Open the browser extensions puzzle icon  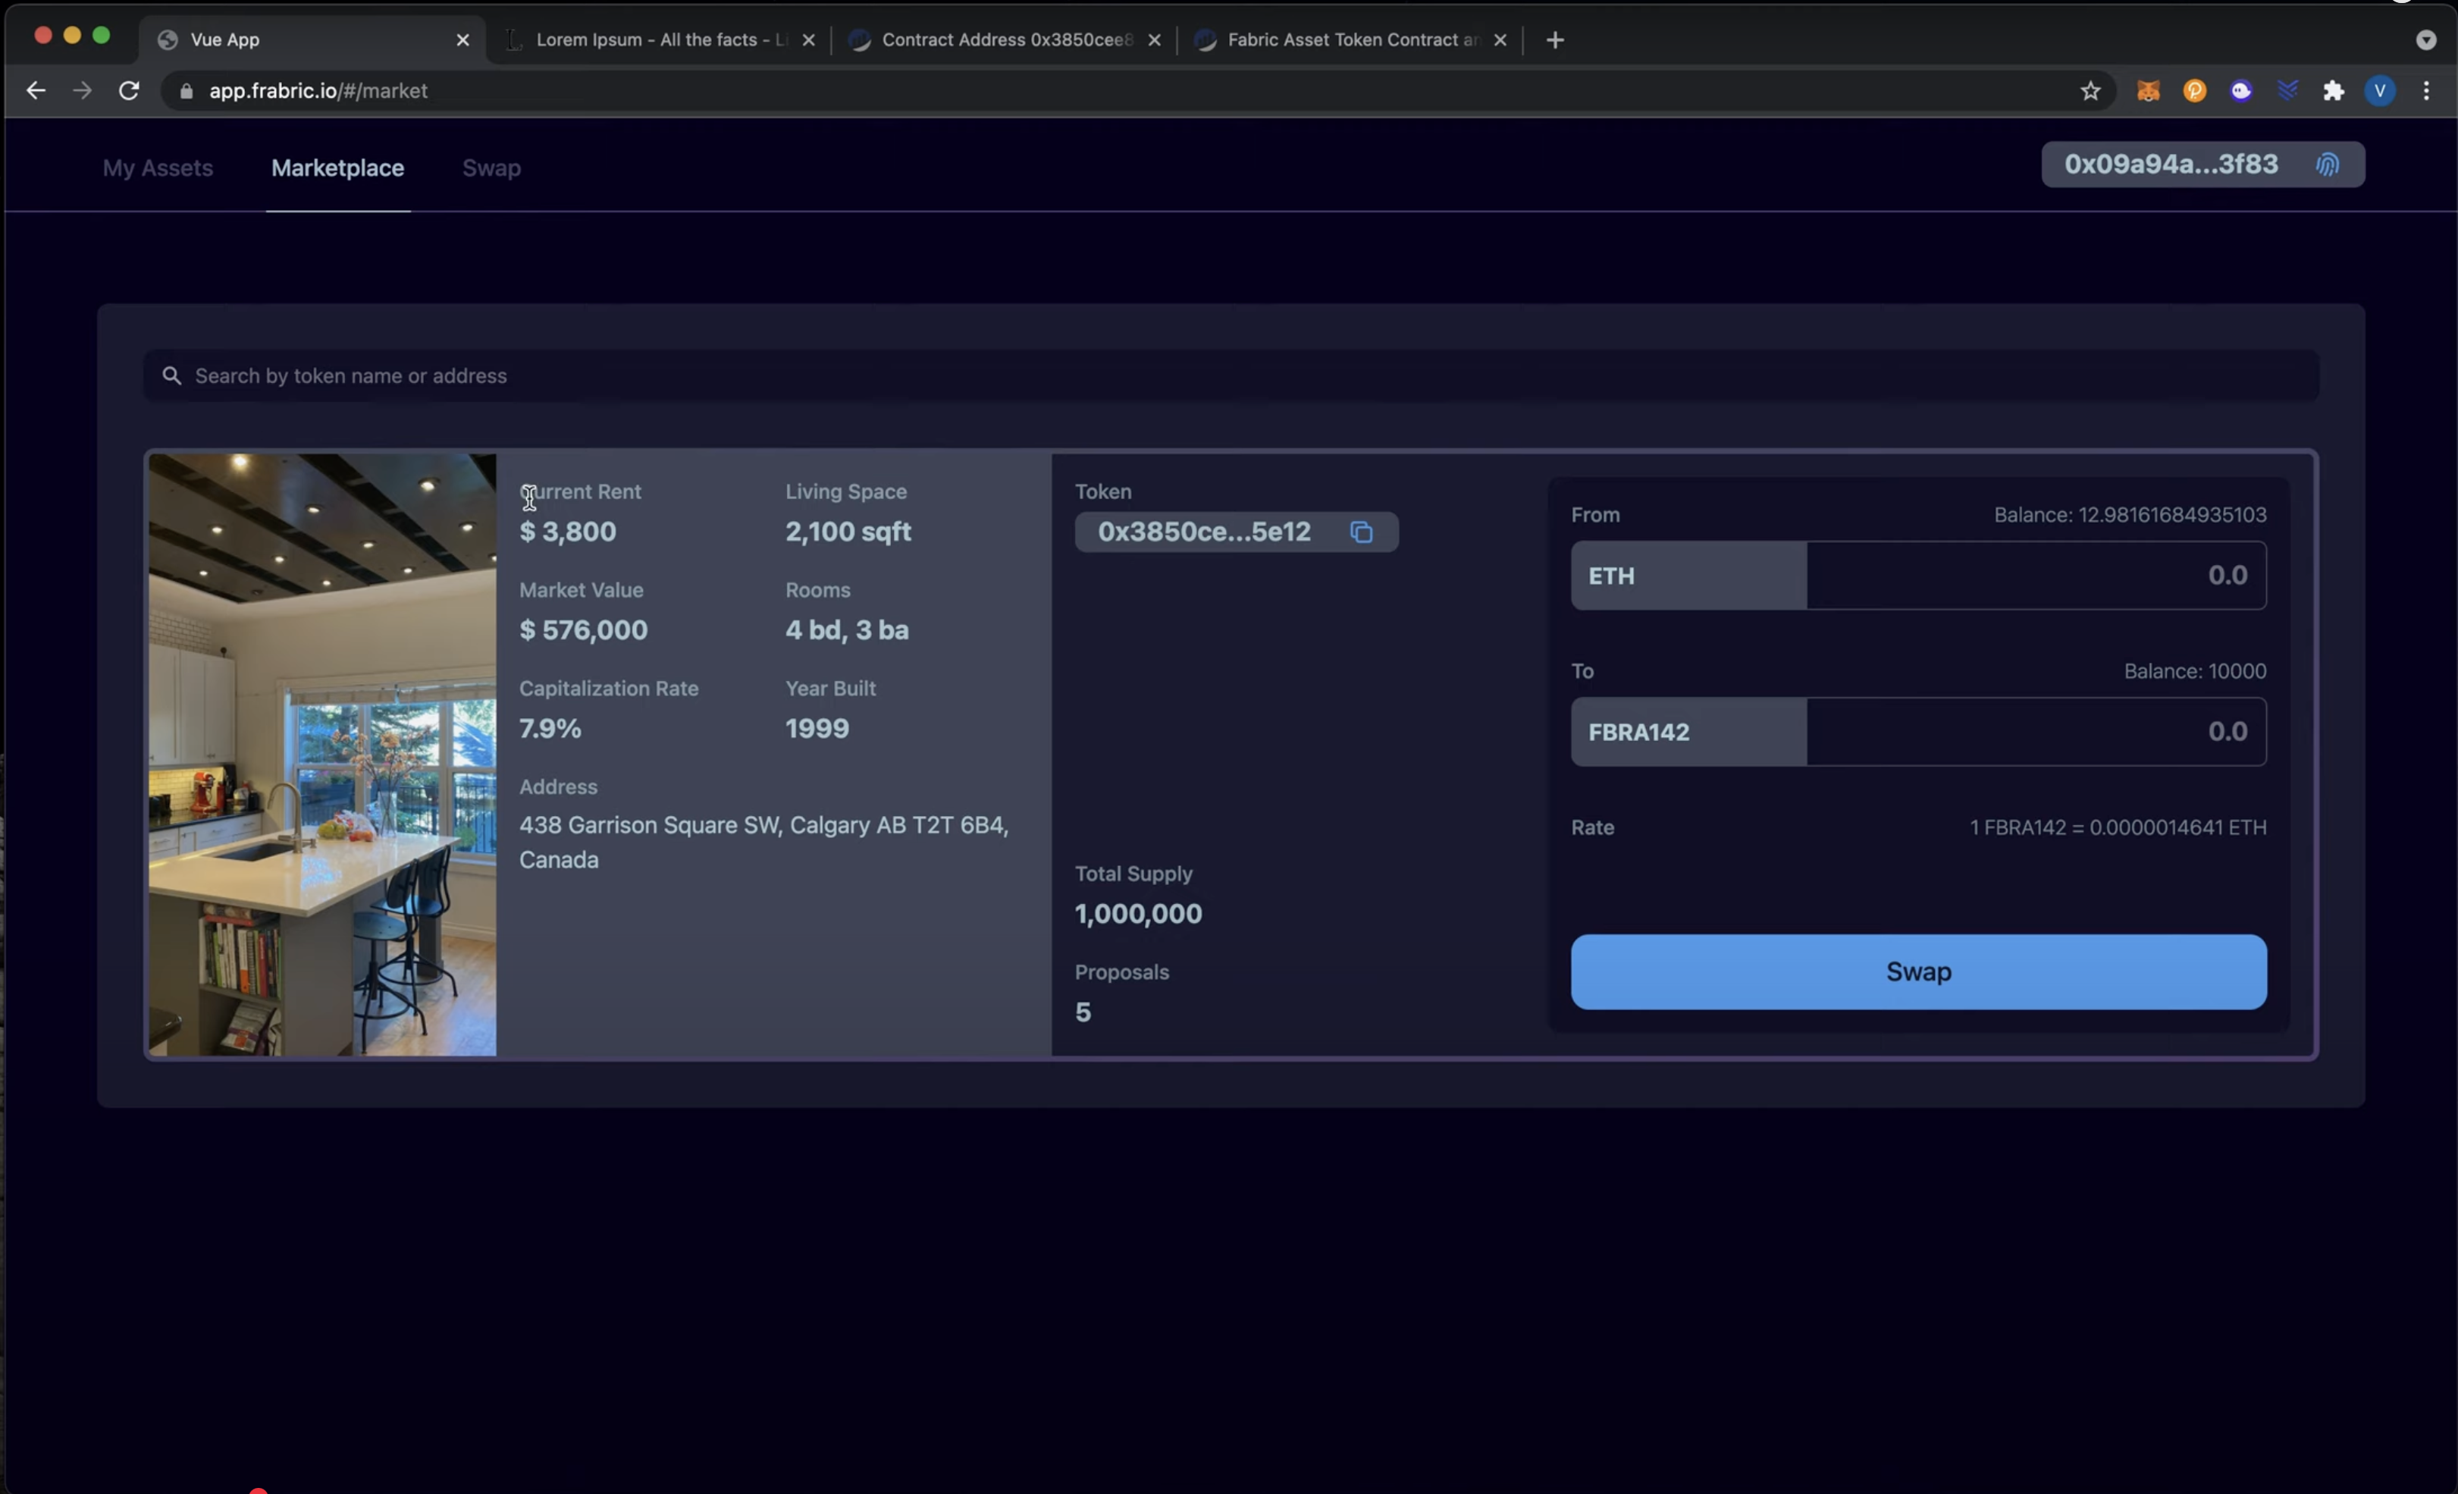coord(2334,91)
